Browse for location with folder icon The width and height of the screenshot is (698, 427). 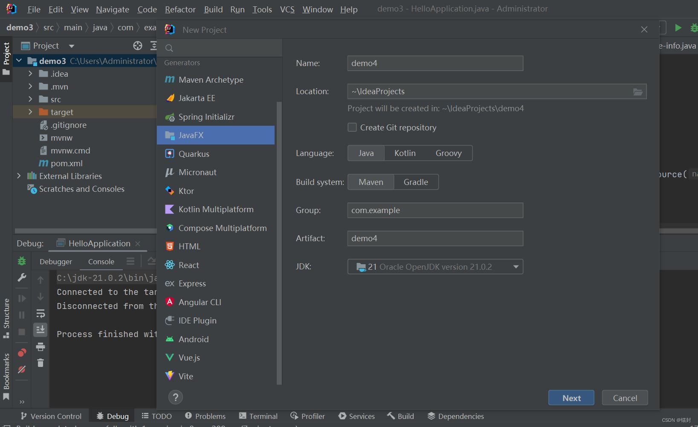tap(637, 92)
